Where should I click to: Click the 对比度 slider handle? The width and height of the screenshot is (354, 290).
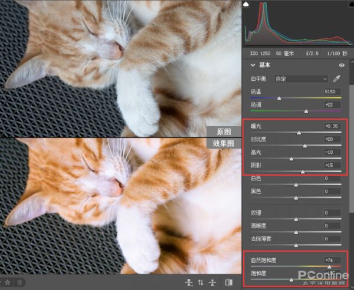tap(304, 145)
